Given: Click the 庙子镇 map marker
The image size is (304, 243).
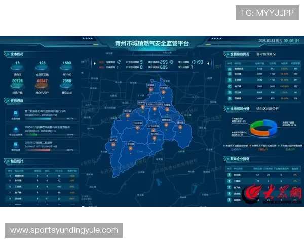Looking at the screenshot, I should [x=113, y=145].
